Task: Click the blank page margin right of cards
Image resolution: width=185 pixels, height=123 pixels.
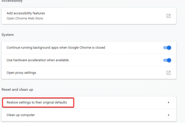Action: (x=181, y=61)
